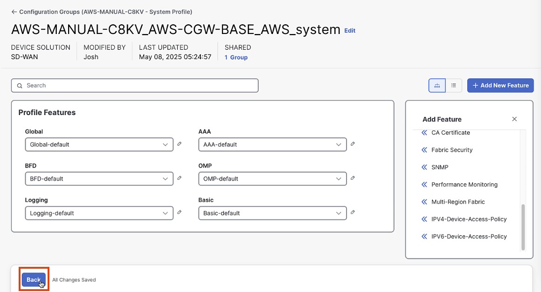Screen dimensions: 541x292
Task: Add Performance Monitoring via double-arrow icon
Action: [x=424, y=184]
